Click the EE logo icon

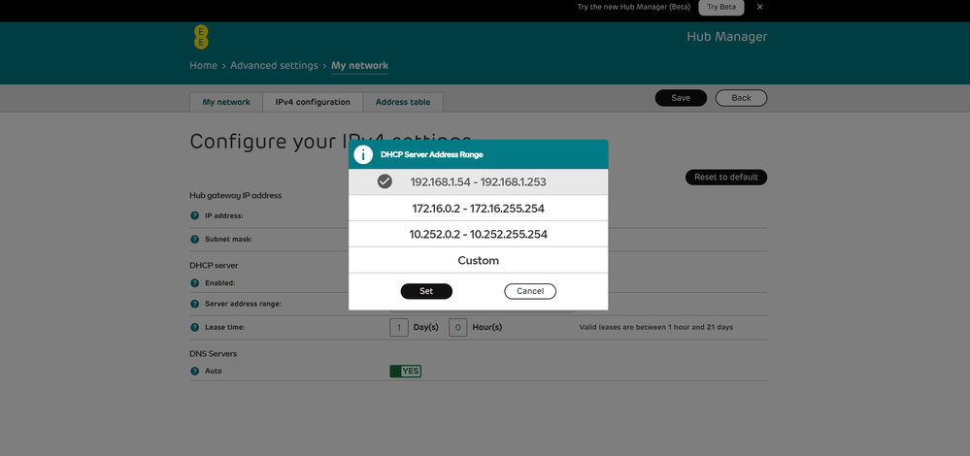201,38
